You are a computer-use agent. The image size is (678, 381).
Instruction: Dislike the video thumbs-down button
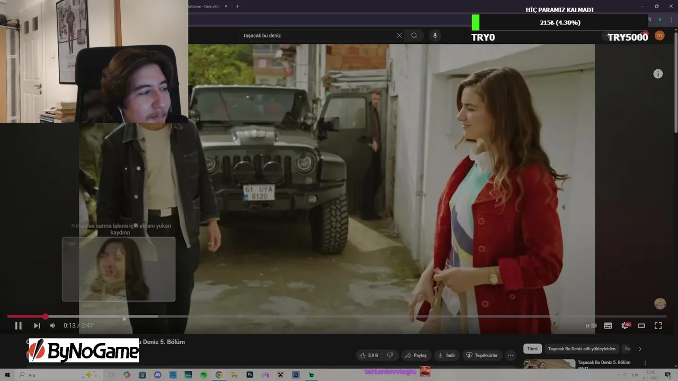click(390, 355)
